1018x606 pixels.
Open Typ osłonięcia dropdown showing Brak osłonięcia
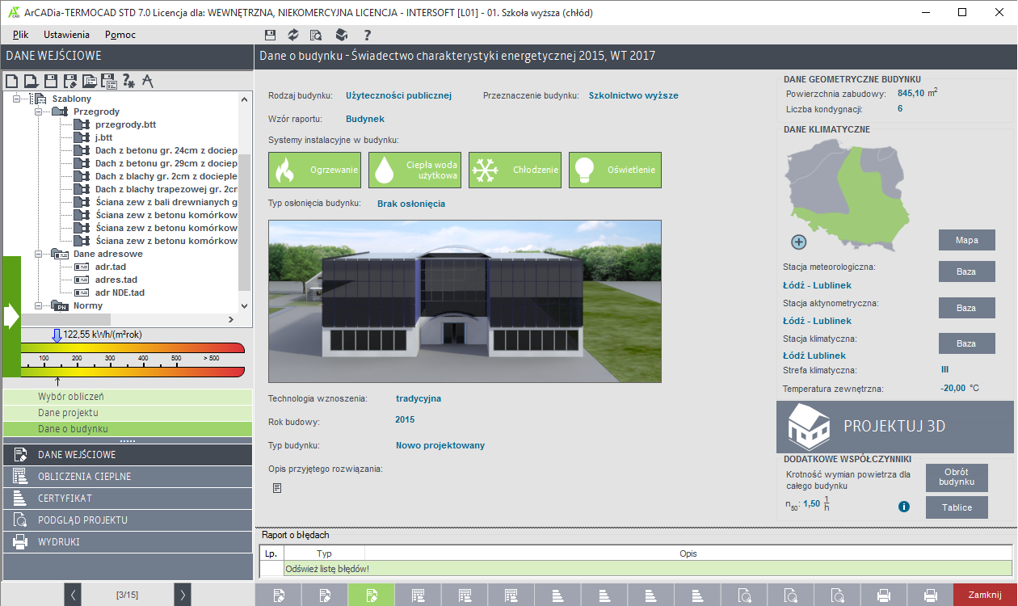point(411,204)
